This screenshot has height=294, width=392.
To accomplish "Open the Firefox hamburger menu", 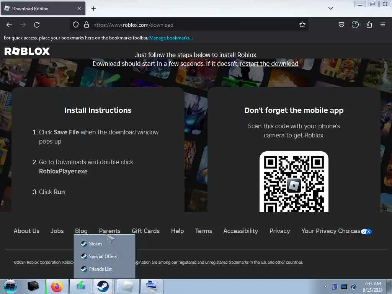I will pyautogui.click(x=382, y=24).
